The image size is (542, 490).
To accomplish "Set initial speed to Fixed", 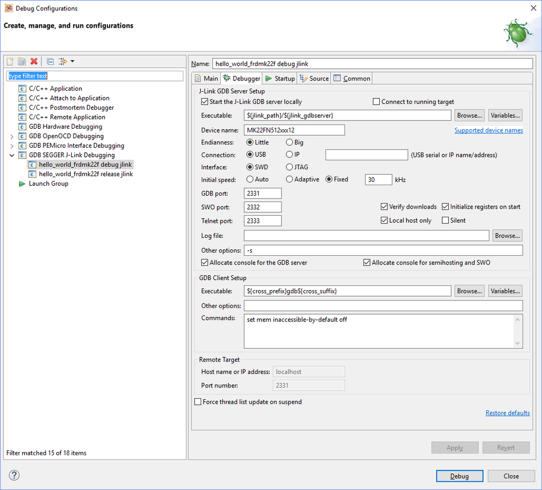I will click(x=329, y=179).
